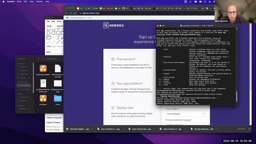Open the Primary development language dropdown

[x=186, y=124]
